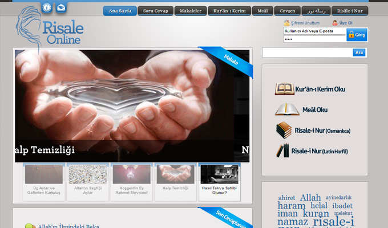Open the Risâle-i Nur tab

coord(350,11)
